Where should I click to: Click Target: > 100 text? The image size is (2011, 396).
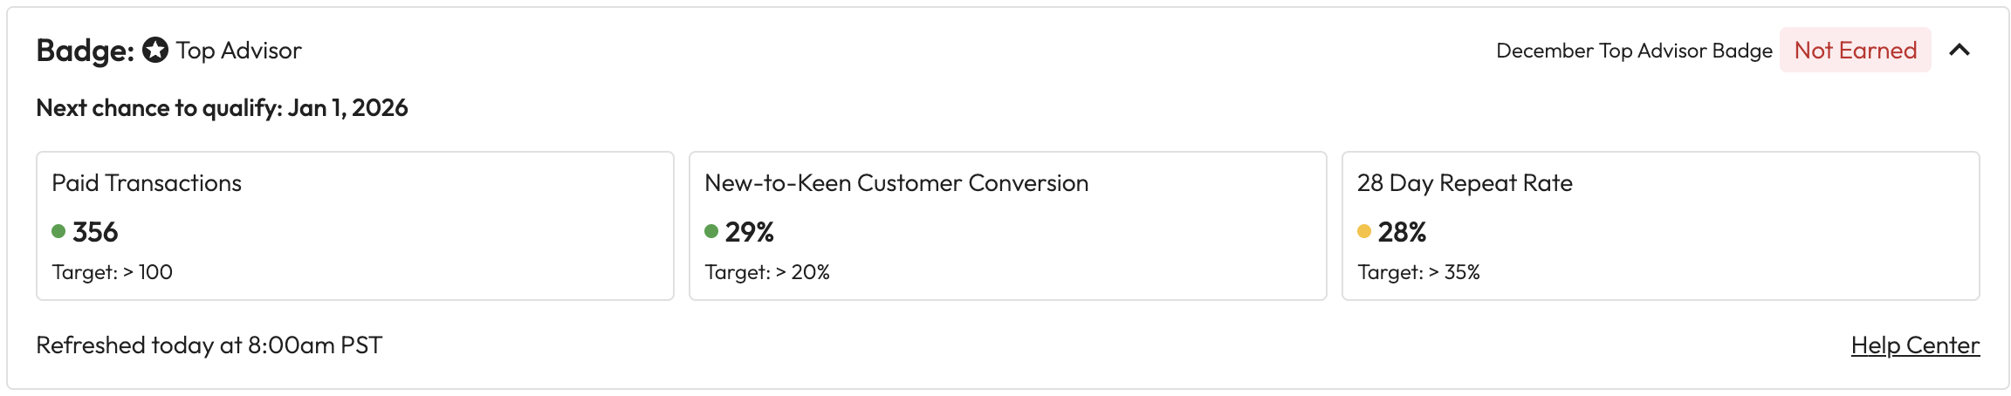tap(113, 272)
